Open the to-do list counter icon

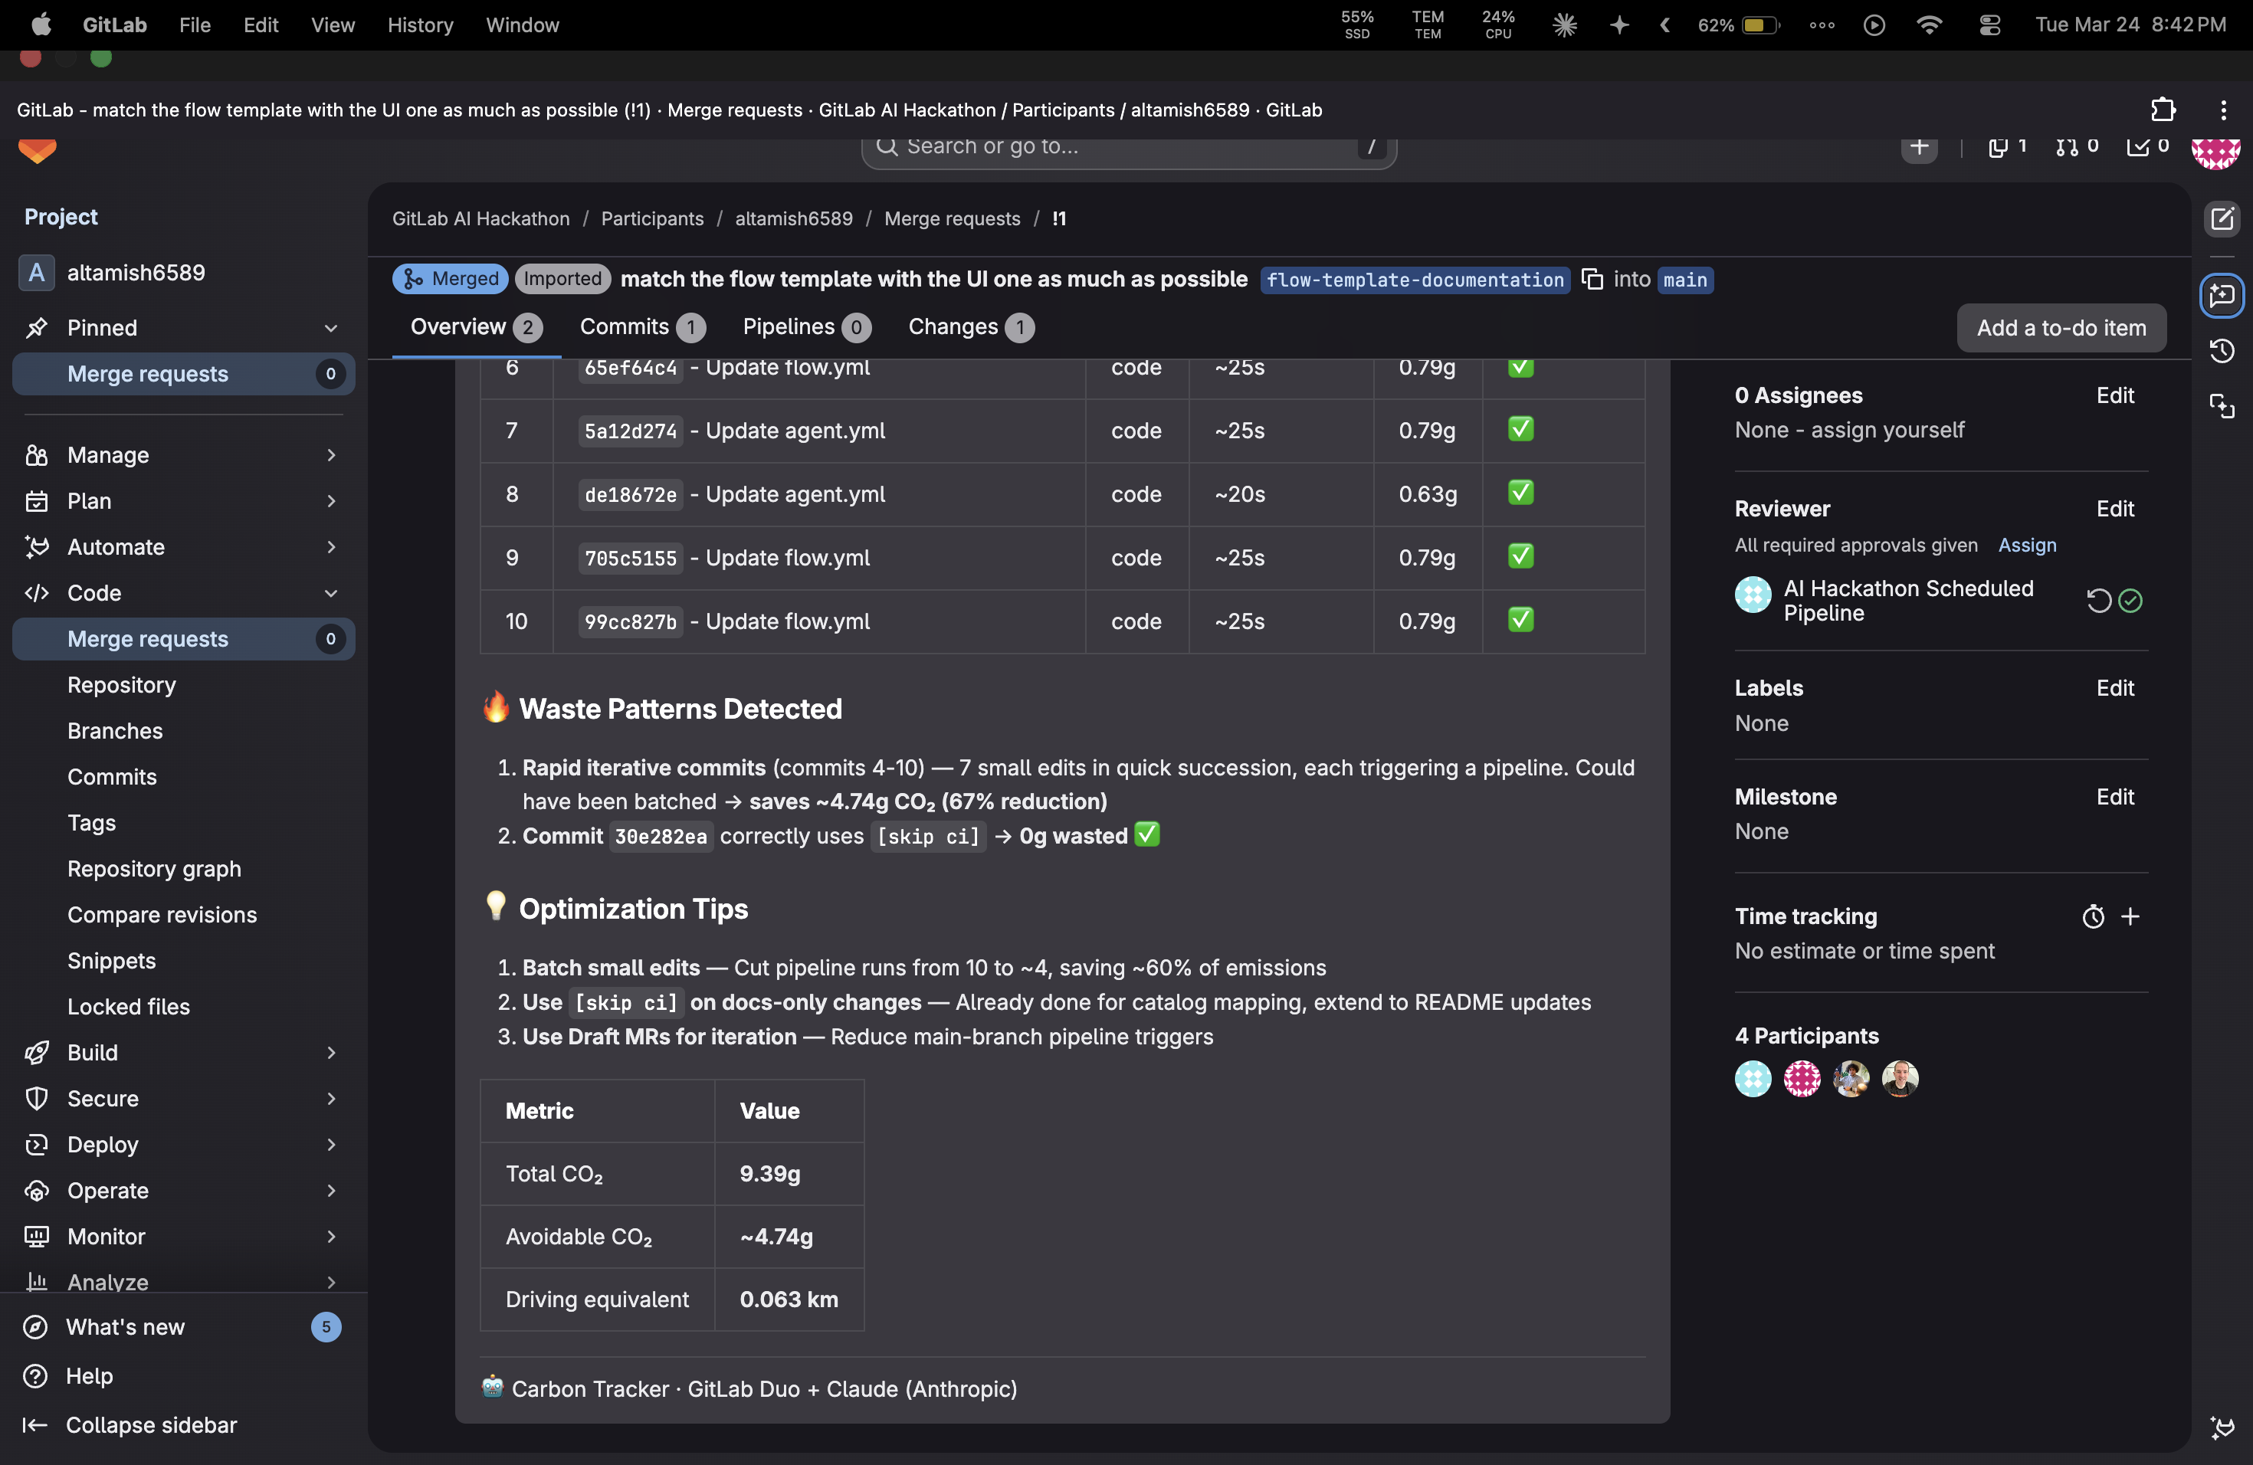pyautogui.click(x=2147, y=146)
